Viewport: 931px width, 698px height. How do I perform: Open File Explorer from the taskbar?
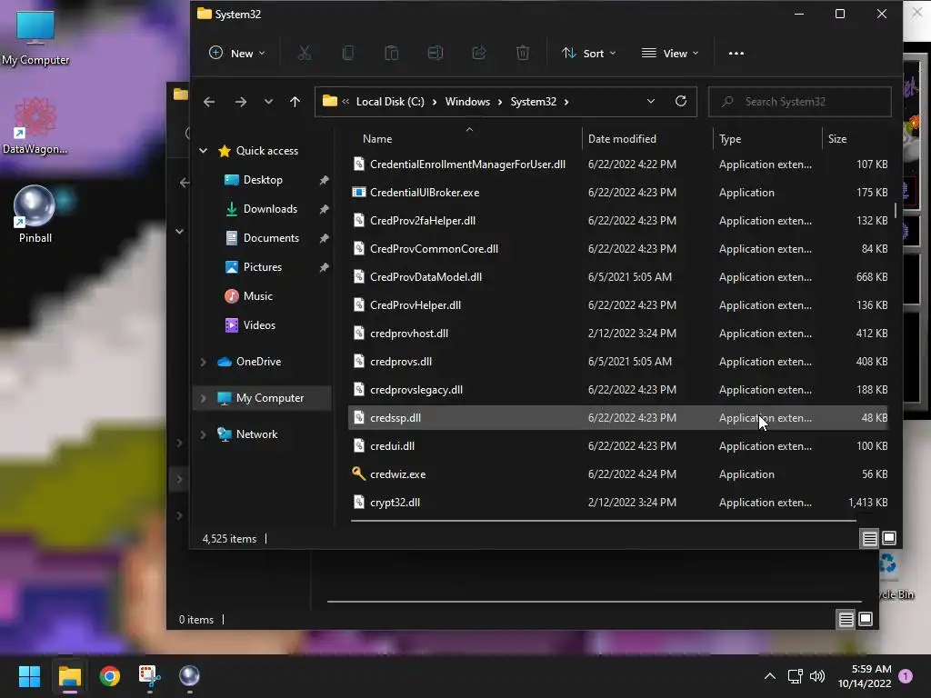pos(69,676)
